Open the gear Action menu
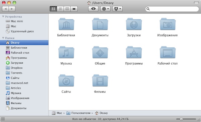Image resolution: width=201 pixels, height=122 pixels. [x=106, y=9]
